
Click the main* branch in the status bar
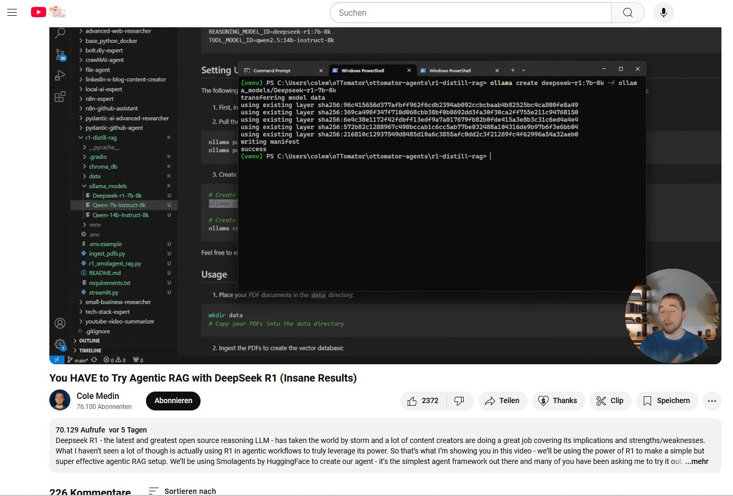point(78,360)
